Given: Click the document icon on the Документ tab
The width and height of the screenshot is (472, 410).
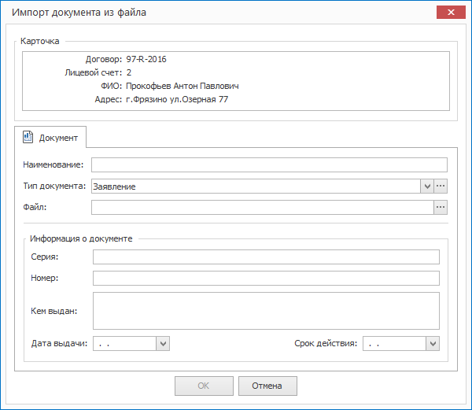Looking at the screenshot, I should click(x=28, y=137).
